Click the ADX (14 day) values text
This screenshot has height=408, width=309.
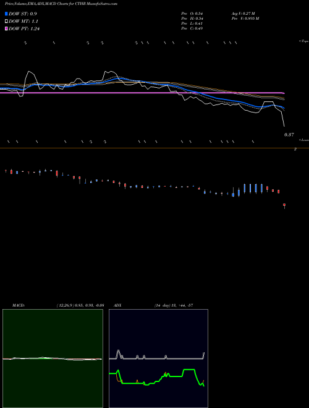tap(174, 305)
